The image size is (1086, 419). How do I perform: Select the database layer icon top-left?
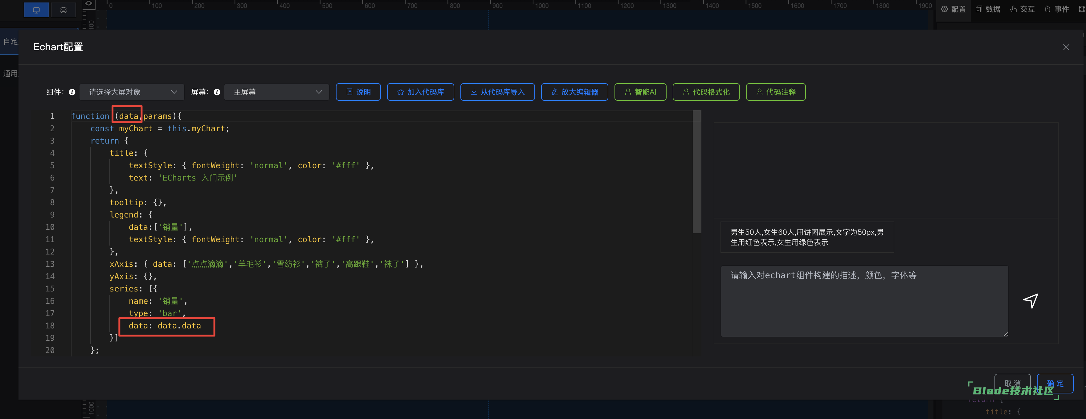click(63, 10)
